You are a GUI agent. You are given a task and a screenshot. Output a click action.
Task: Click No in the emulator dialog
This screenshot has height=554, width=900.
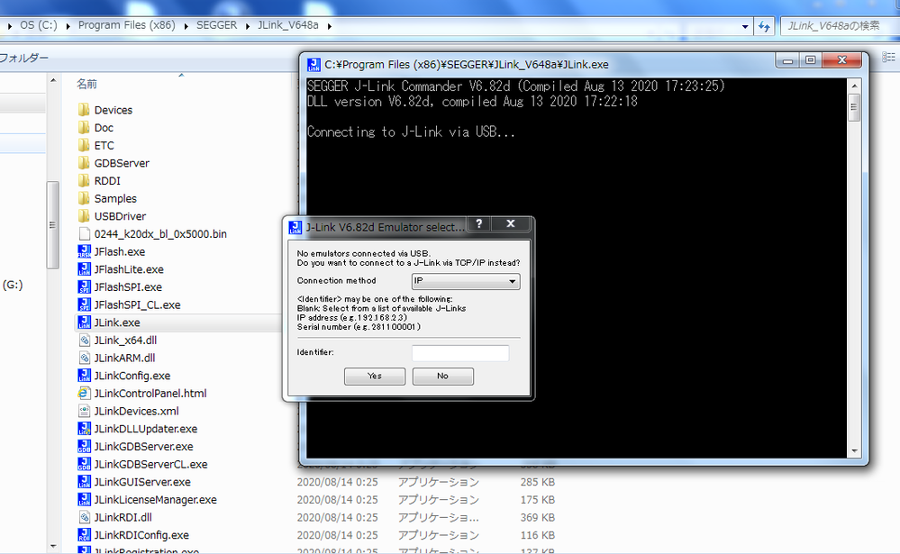pyautogui.click(x=442, y=376)
